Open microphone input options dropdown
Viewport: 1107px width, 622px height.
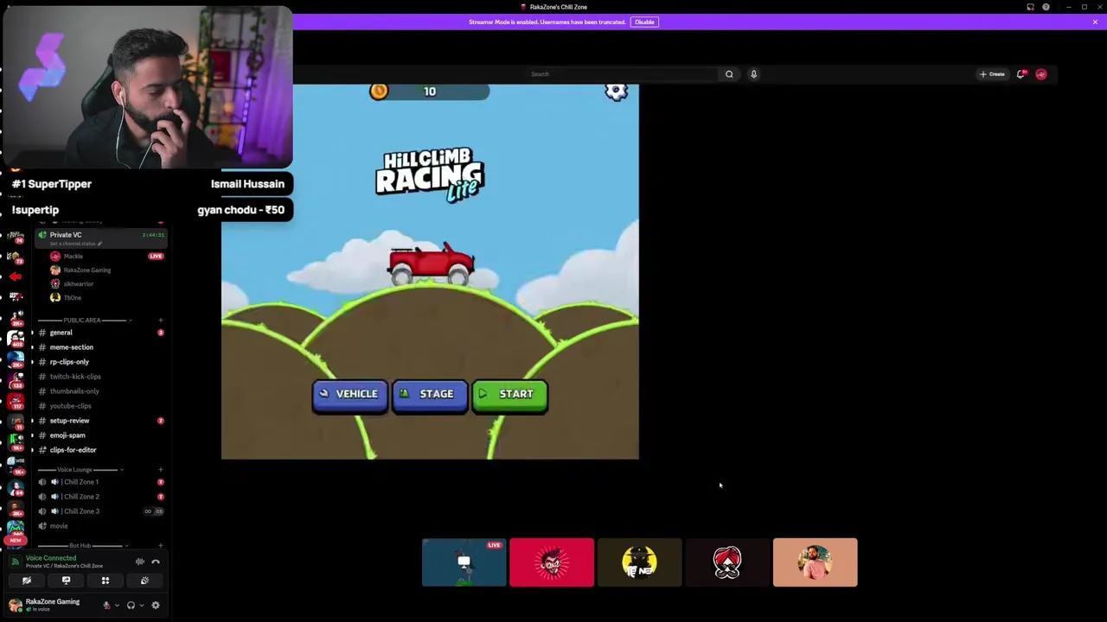pos(117,606)
